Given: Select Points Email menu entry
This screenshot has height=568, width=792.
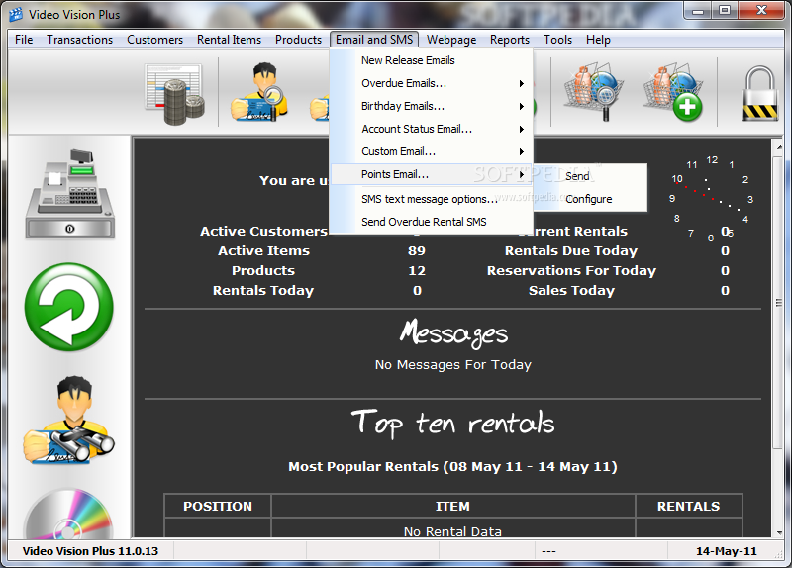Looking at the screenshot, I should tap(432, 174).
